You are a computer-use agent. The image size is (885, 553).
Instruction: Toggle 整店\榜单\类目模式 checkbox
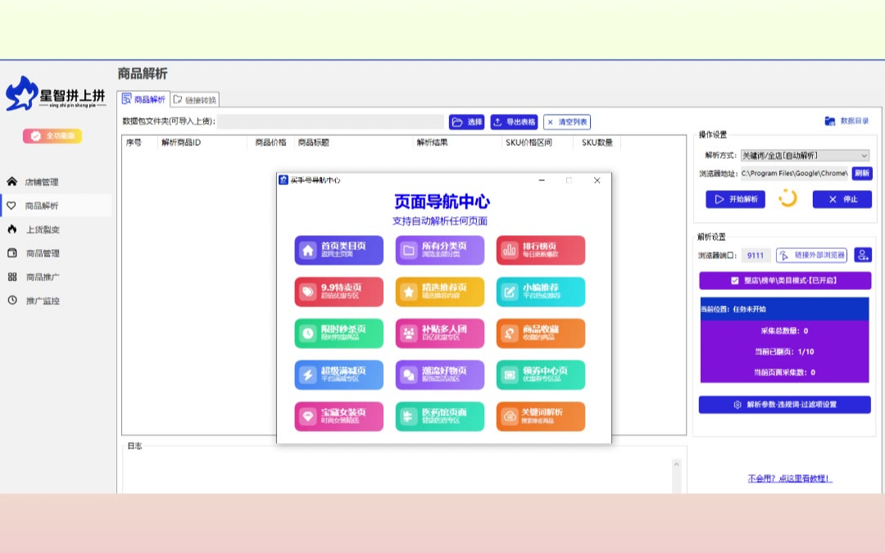coord(735,281)
